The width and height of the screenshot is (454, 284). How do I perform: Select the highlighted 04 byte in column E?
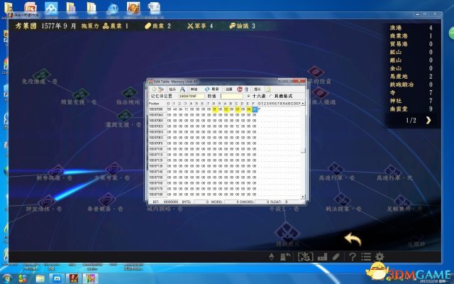[249, 109]
